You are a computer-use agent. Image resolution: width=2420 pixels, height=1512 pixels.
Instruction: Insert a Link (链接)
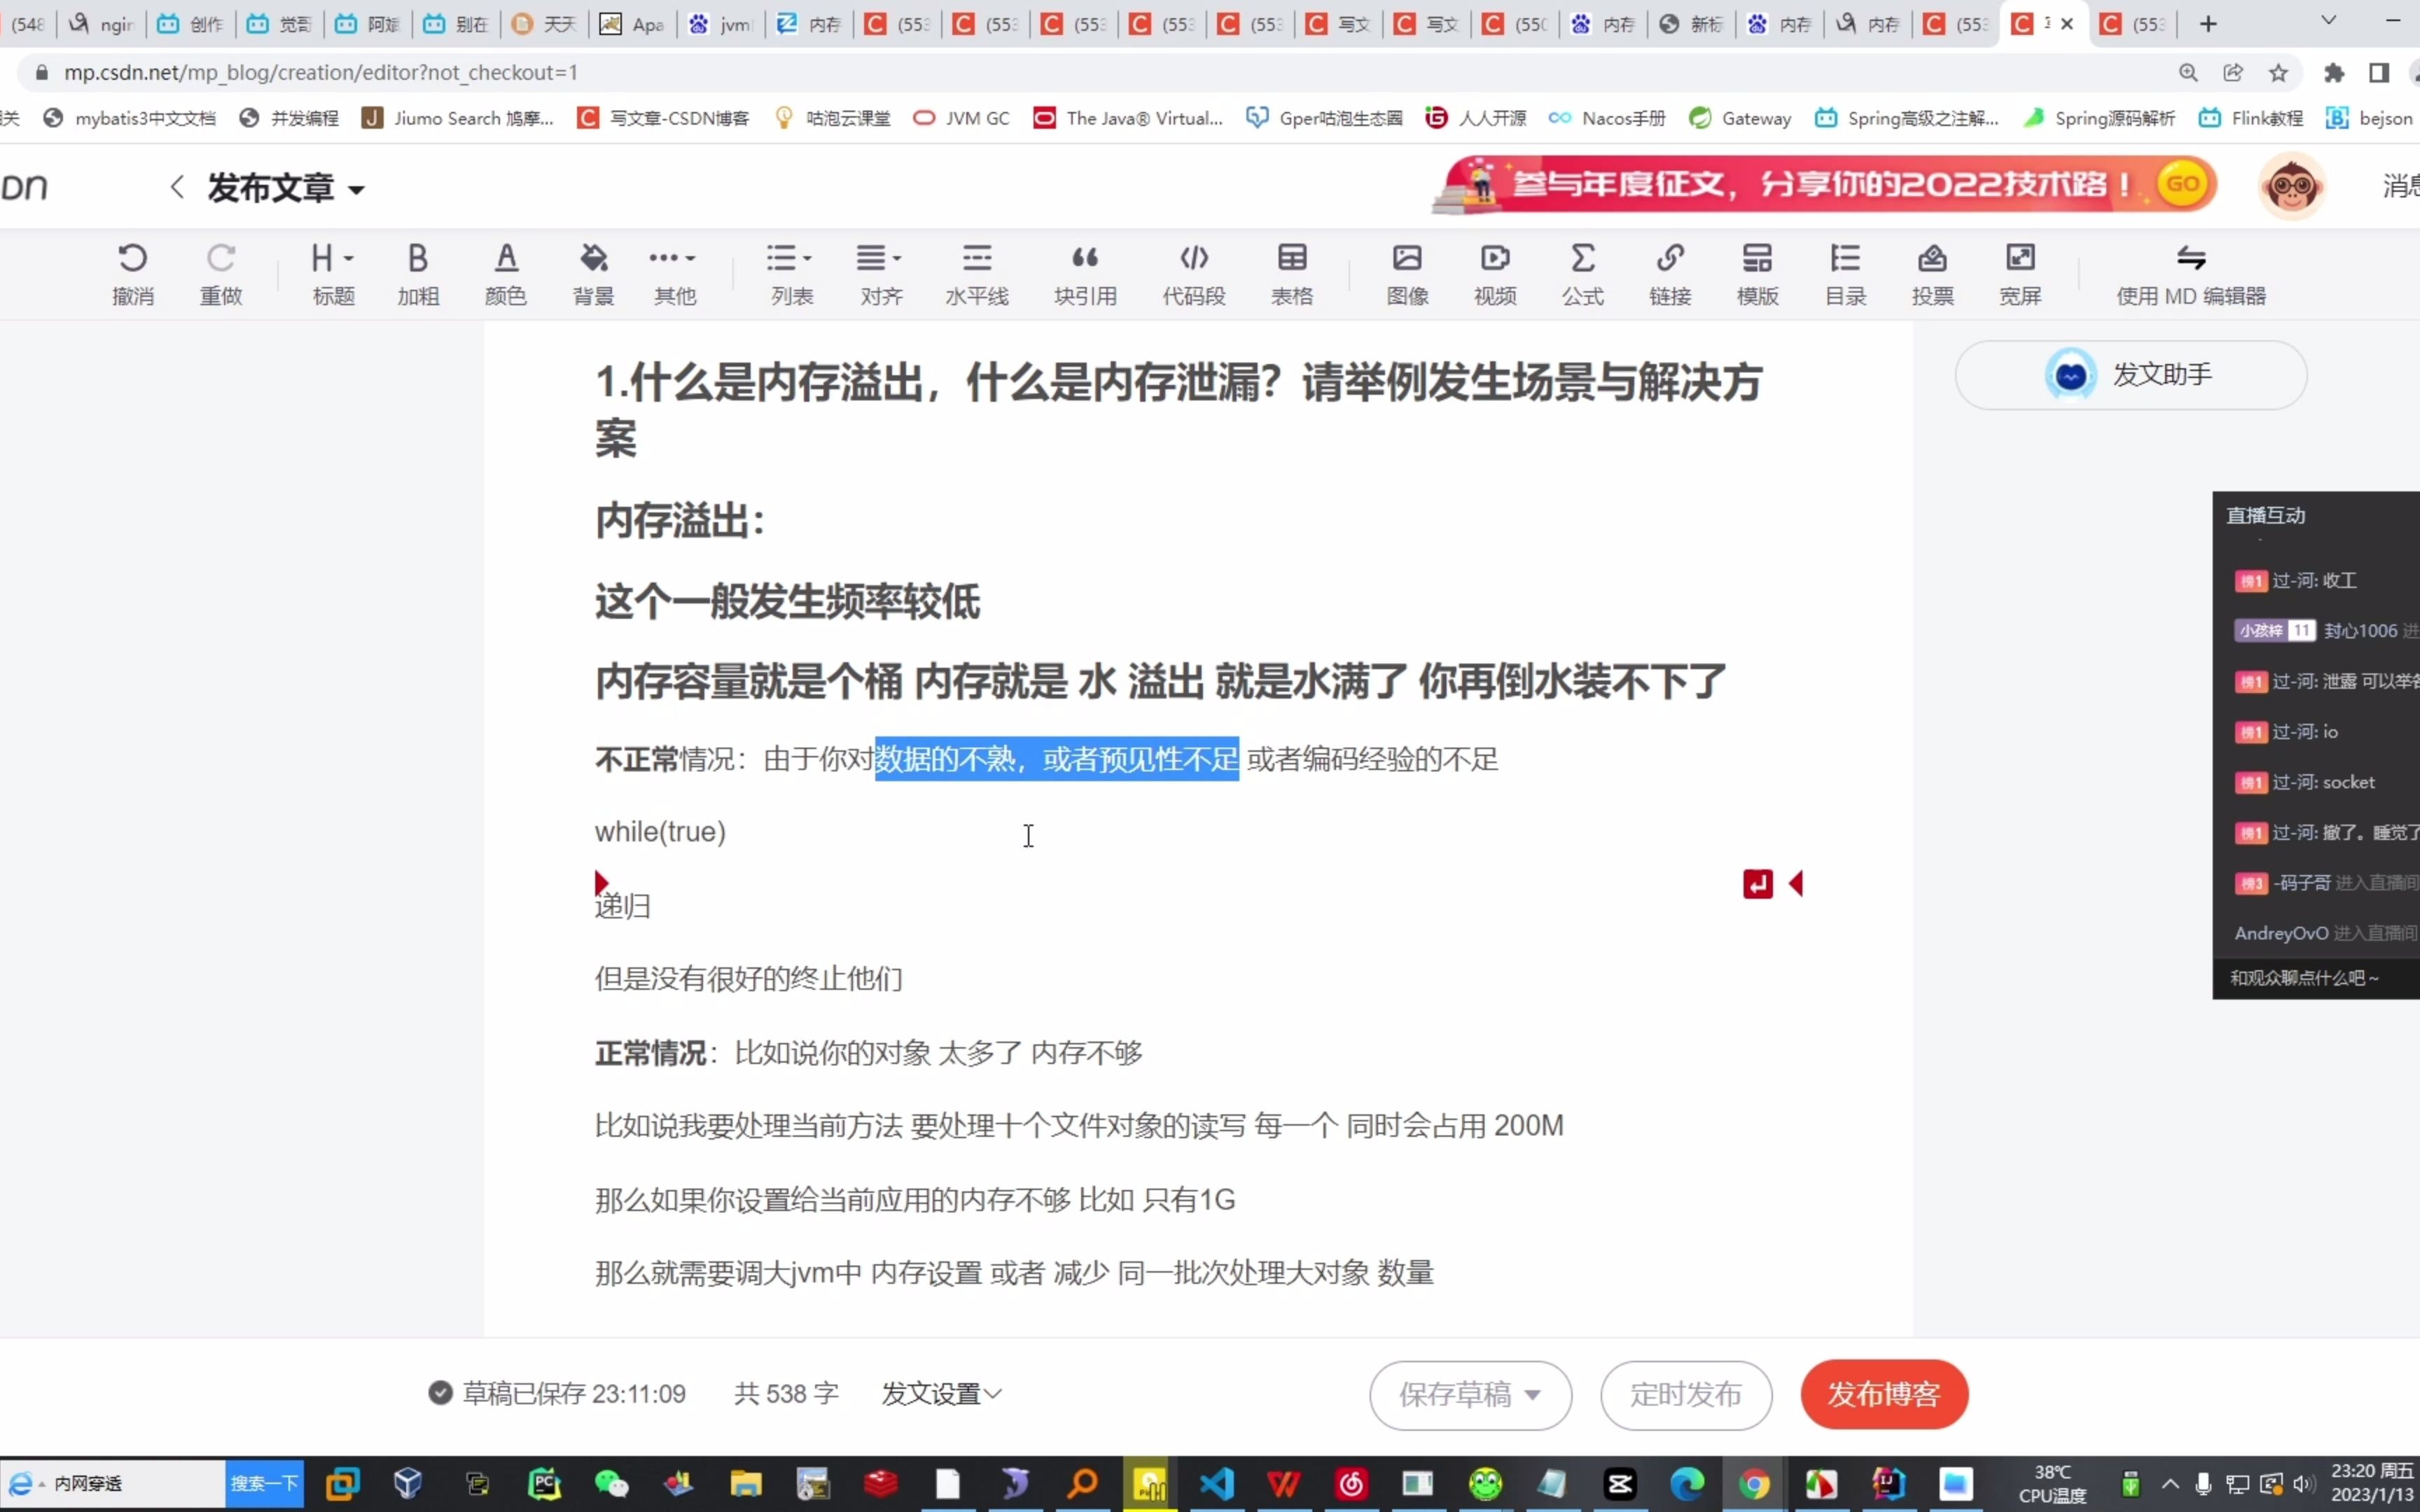(1670, 274)
